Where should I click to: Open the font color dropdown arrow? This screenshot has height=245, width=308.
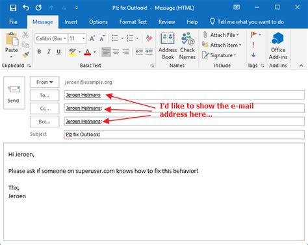[95, 52]
